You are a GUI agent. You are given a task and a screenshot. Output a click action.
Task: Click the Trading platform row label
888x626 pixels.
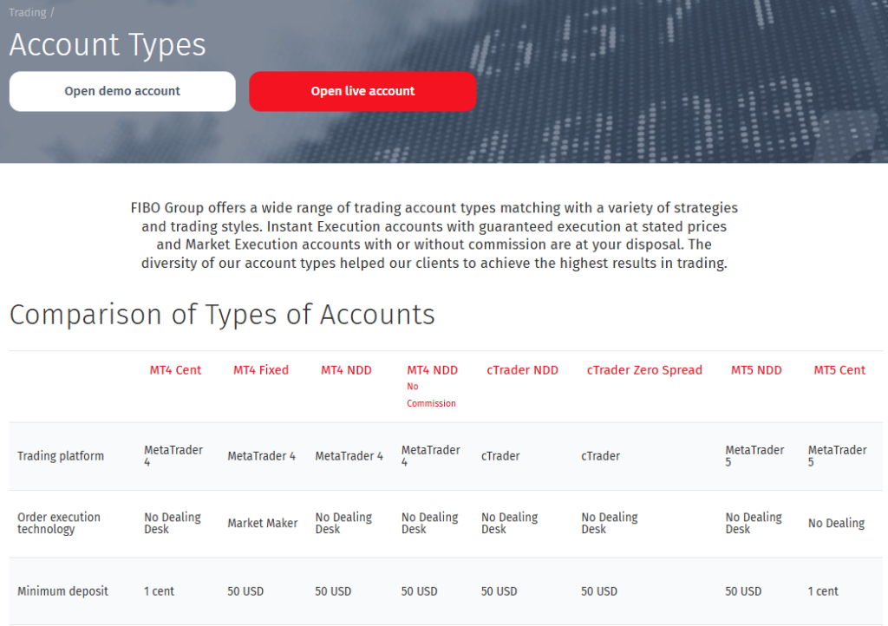pos(61,456)
